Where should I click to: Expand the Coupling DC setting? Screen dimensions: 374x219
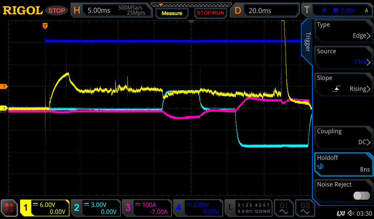343,137
